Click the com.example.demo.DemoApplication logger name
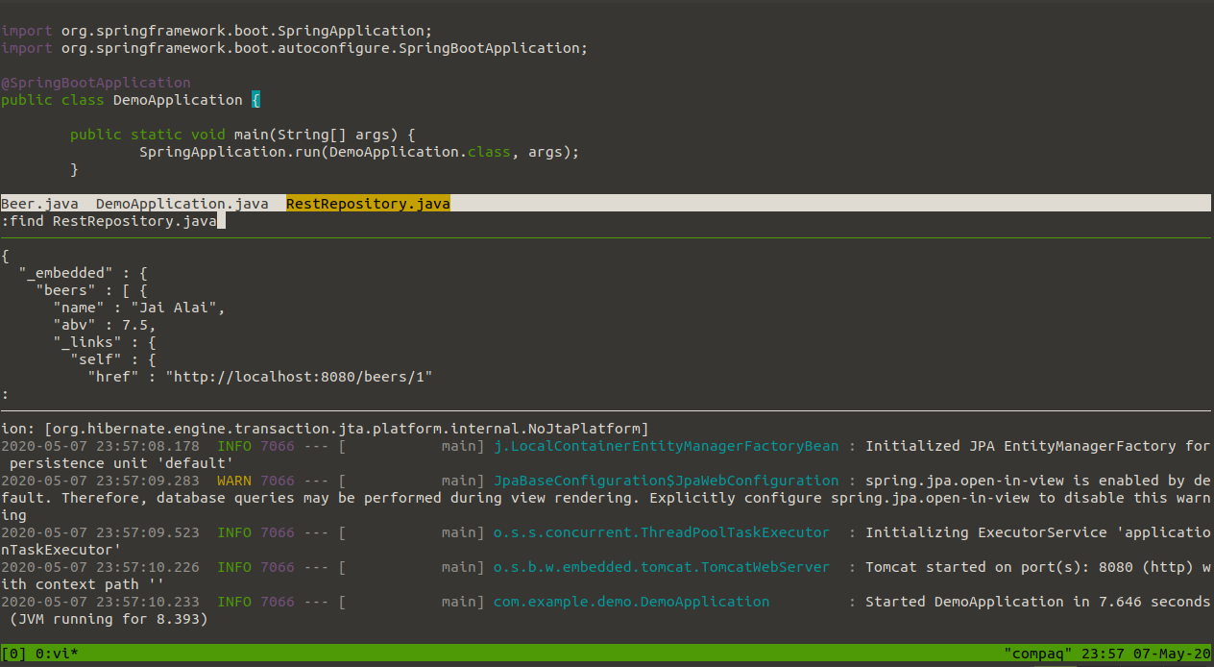The image size is (1214, 667). click(631, 602)
